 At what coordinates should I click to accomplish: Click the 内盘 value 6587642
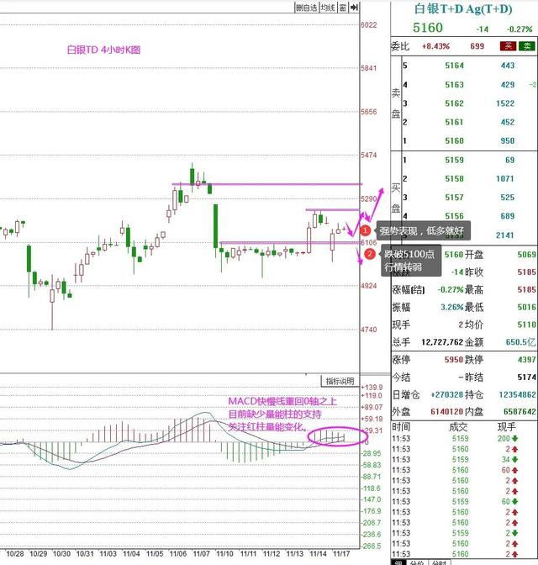520,412
